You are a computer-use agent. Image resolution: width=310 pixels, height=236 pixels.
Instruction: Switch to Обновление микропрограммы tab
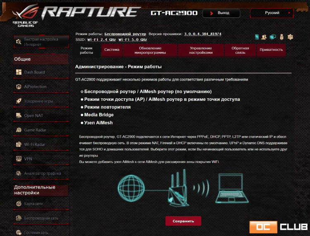tap(150, 50)
